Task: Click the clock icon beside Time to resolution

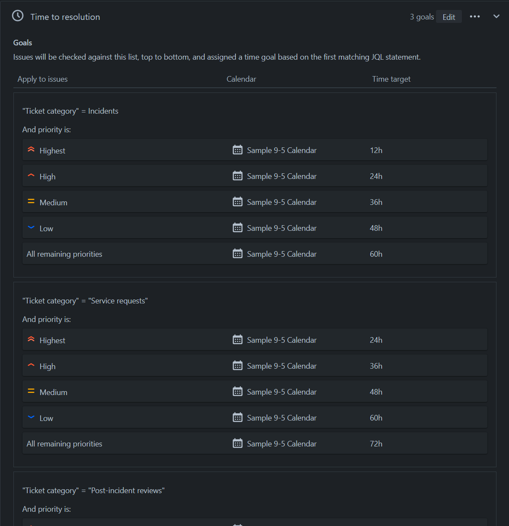Action: 18,16
